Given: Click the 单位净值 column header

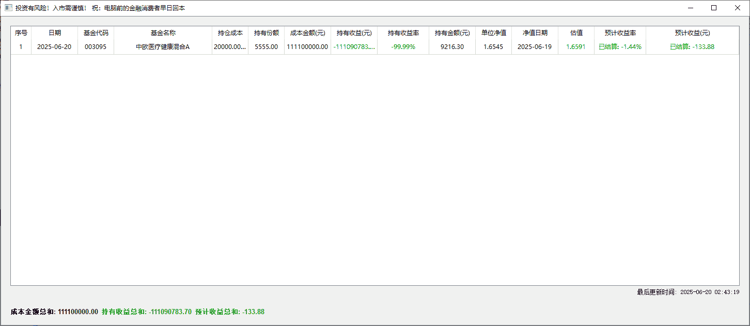Looking at the screenshot, I should [x=493, y=32].
